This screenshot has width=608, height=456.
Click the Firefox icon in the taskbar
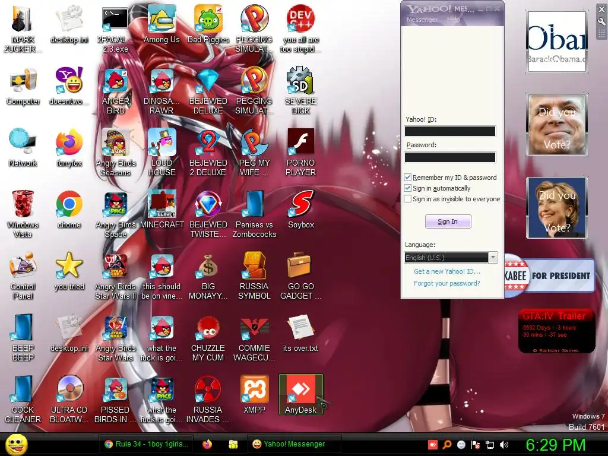207,444
